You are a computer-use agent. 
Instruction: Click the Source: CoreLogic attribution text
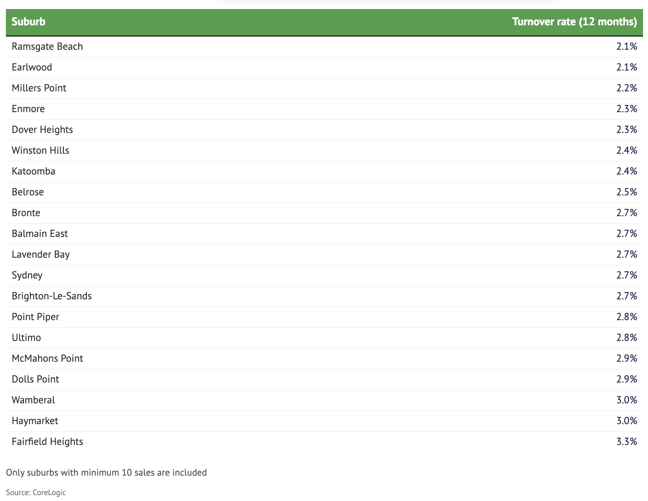tap(36, 492)
